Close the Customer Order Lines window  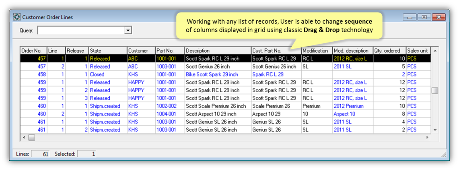click(x=438, y=17)
